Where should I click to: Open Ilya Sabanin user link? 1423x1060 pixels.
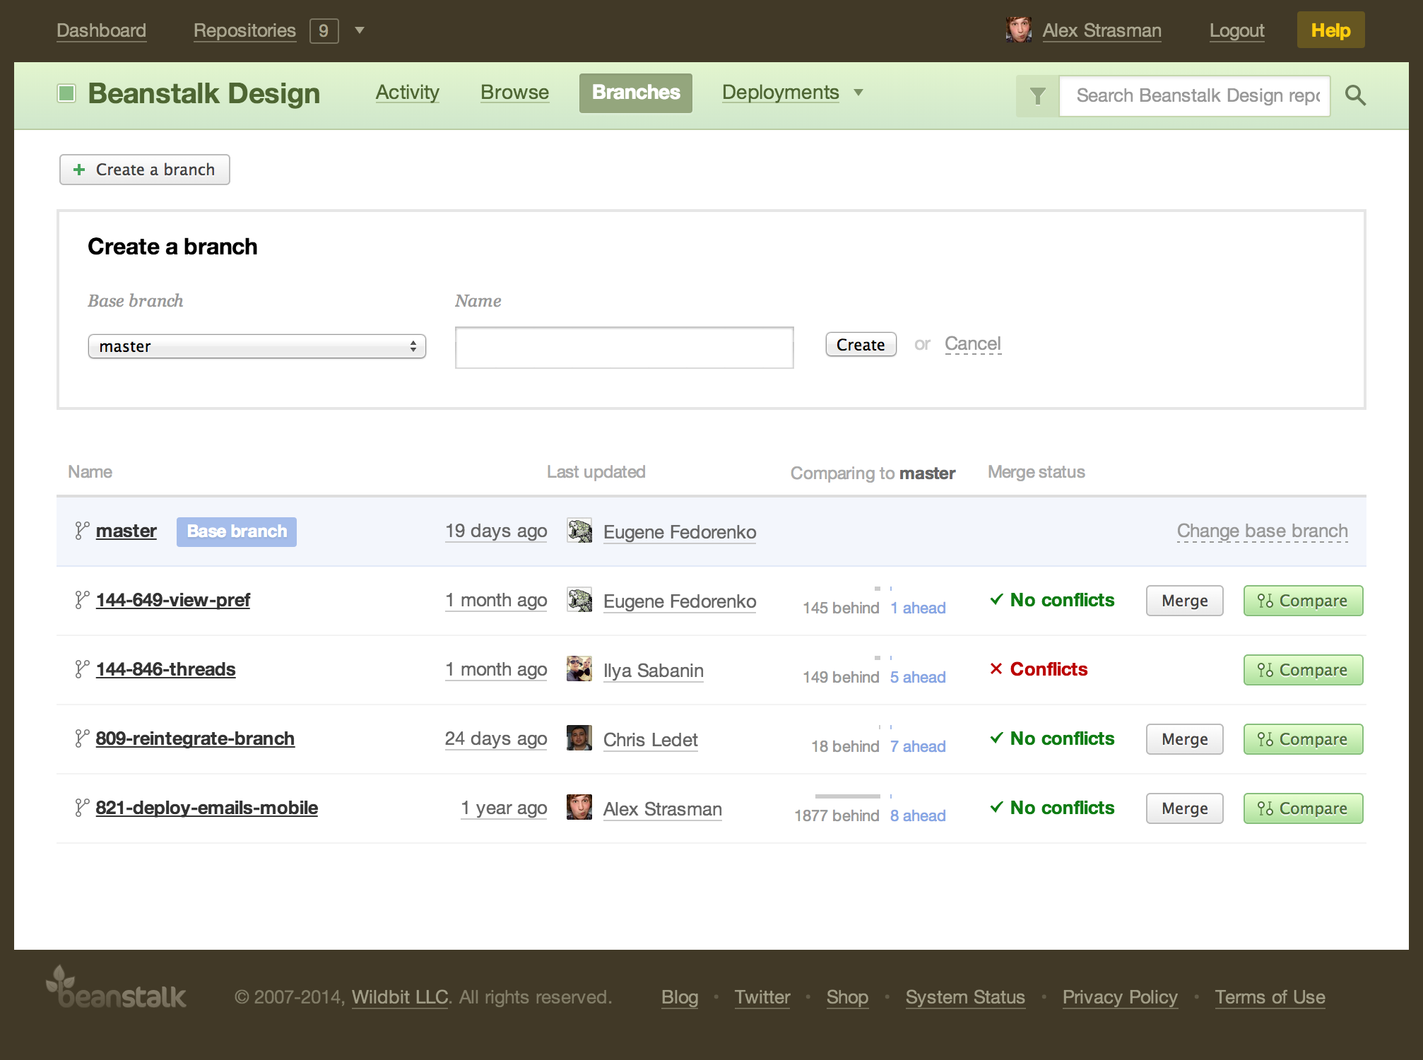(653, 671)
